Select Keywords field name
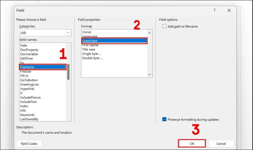The width and height of the screenshot is (253, 150). (x=42, y=115)
